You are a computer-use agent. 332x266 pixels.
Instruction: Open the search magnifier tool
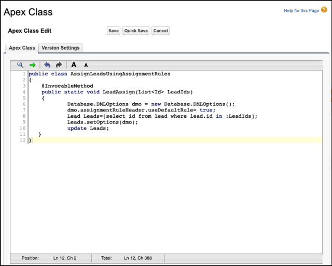coord(20,65)
